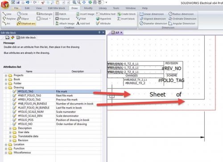Choose the Cloud drawing tool
The height and width of the screenshot is (162, 223).
coord(42,19)
